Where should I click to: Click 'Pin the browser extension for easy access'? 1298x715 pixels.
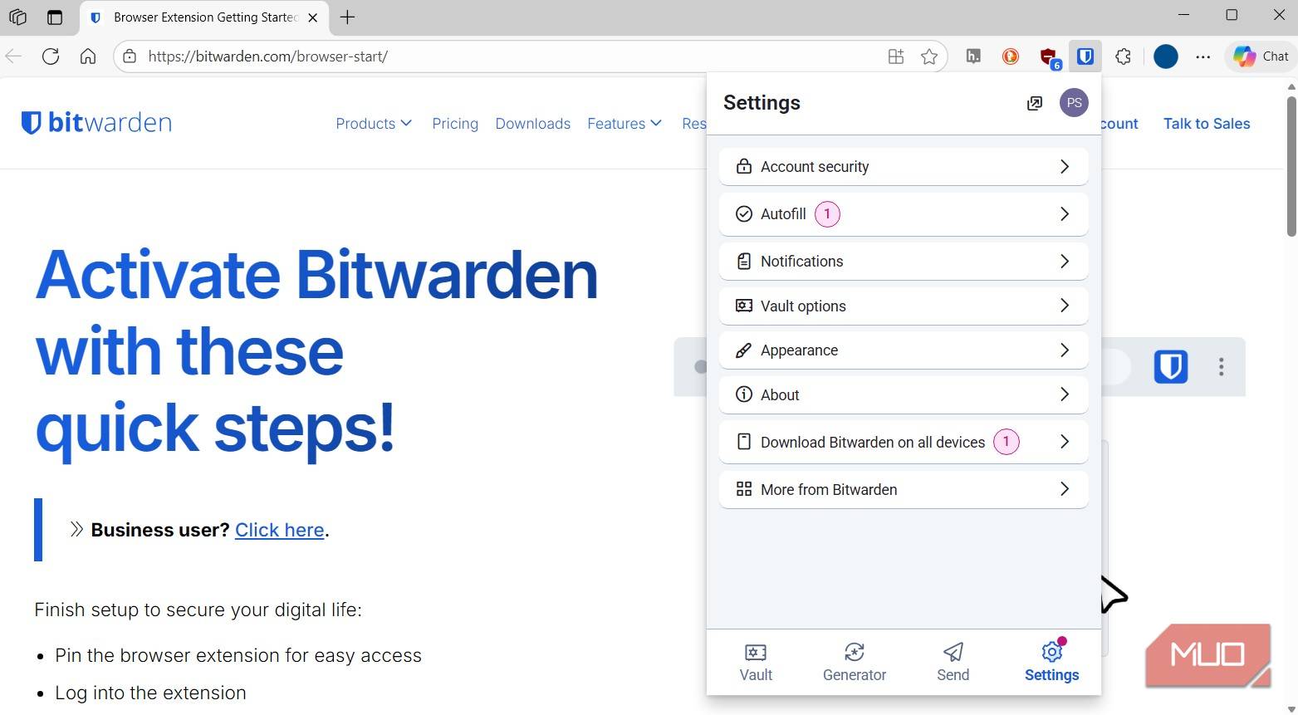[238, 656]
